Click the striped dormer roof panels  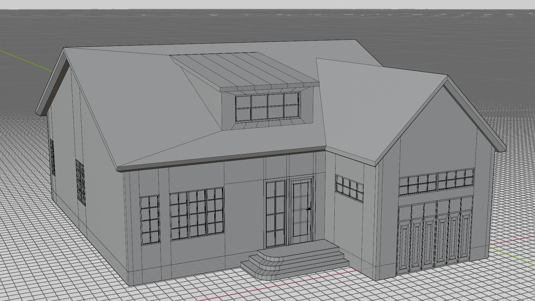[x=245, y=71]
